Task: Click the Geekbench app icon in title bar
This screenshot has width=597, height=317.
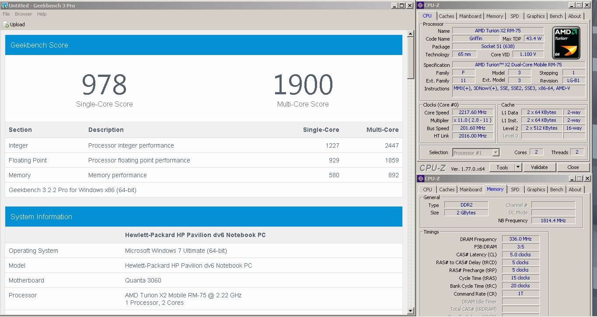Action: coord(5,5)
